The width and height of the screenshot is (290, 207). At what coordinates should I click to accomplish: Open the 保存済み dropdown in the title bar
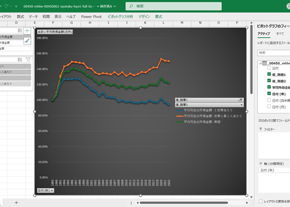pos(108,6)
